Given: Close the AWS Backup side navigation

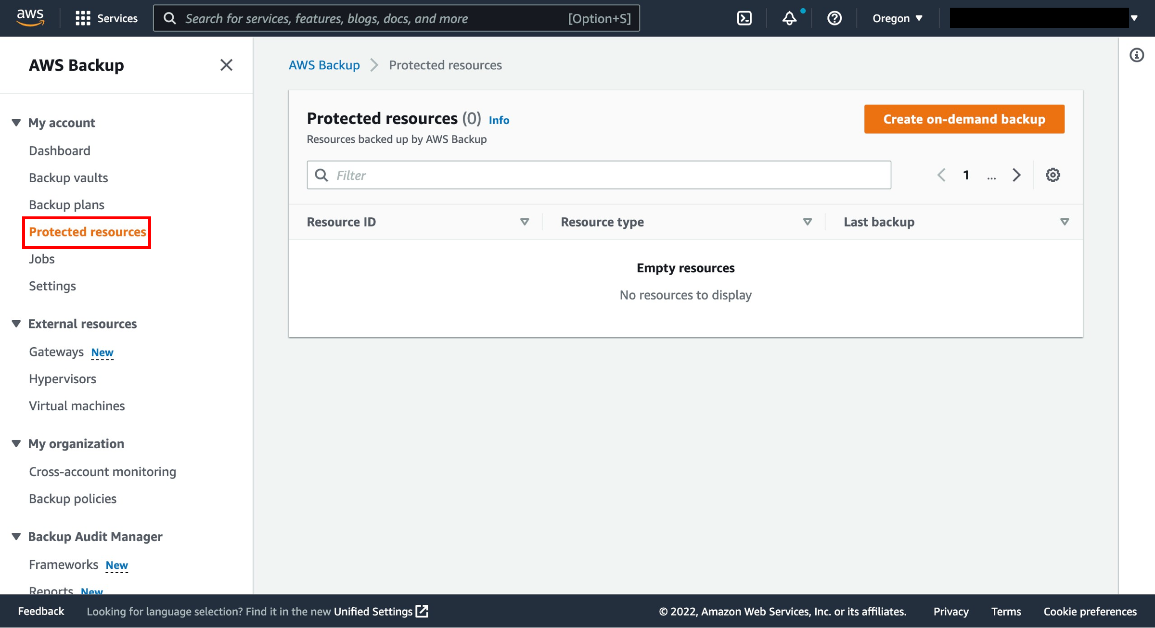Looking at the screenshot, I should [x=226, y=65].
